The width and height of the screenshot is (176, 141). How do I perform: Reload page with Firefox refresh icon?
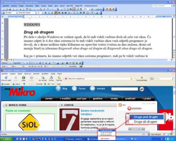click(6, 78)
